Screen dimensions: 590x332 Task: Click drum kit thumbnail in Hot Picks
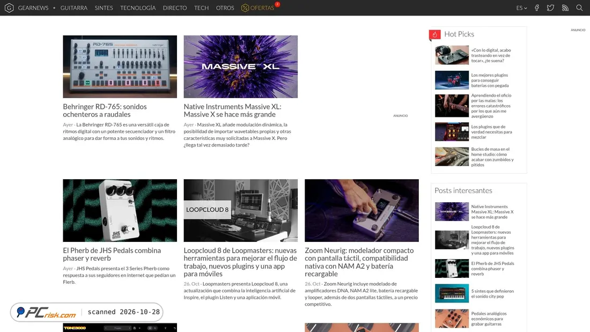click(452, 80)
